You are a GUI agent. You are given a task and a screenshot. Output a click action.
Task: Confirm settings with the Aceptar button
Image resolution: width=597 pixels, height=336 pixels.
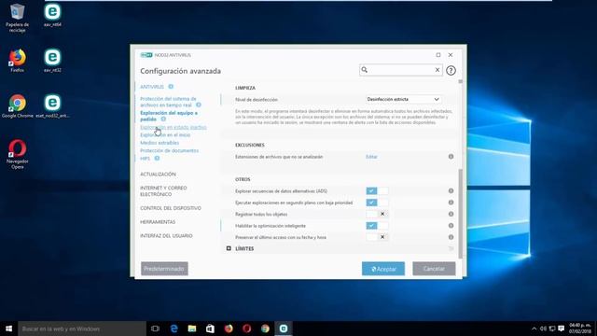click(383, 269)
